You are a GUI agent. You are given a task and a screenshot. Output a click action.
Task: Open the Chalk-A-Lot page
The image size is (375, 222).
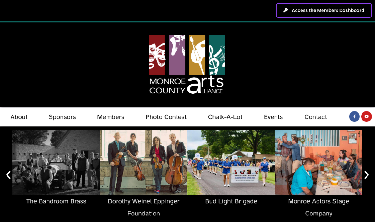click(225, 117)
